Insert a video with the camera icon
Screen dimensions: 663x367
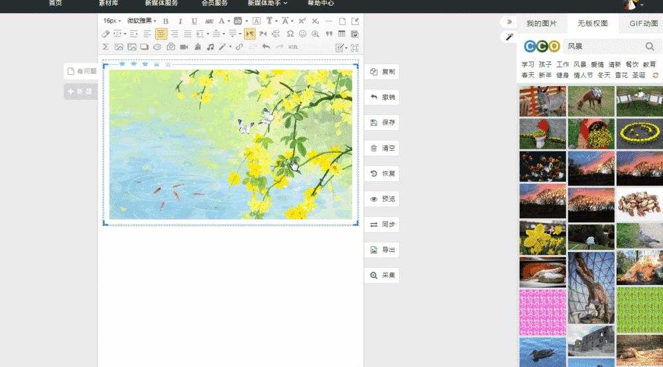184,47
